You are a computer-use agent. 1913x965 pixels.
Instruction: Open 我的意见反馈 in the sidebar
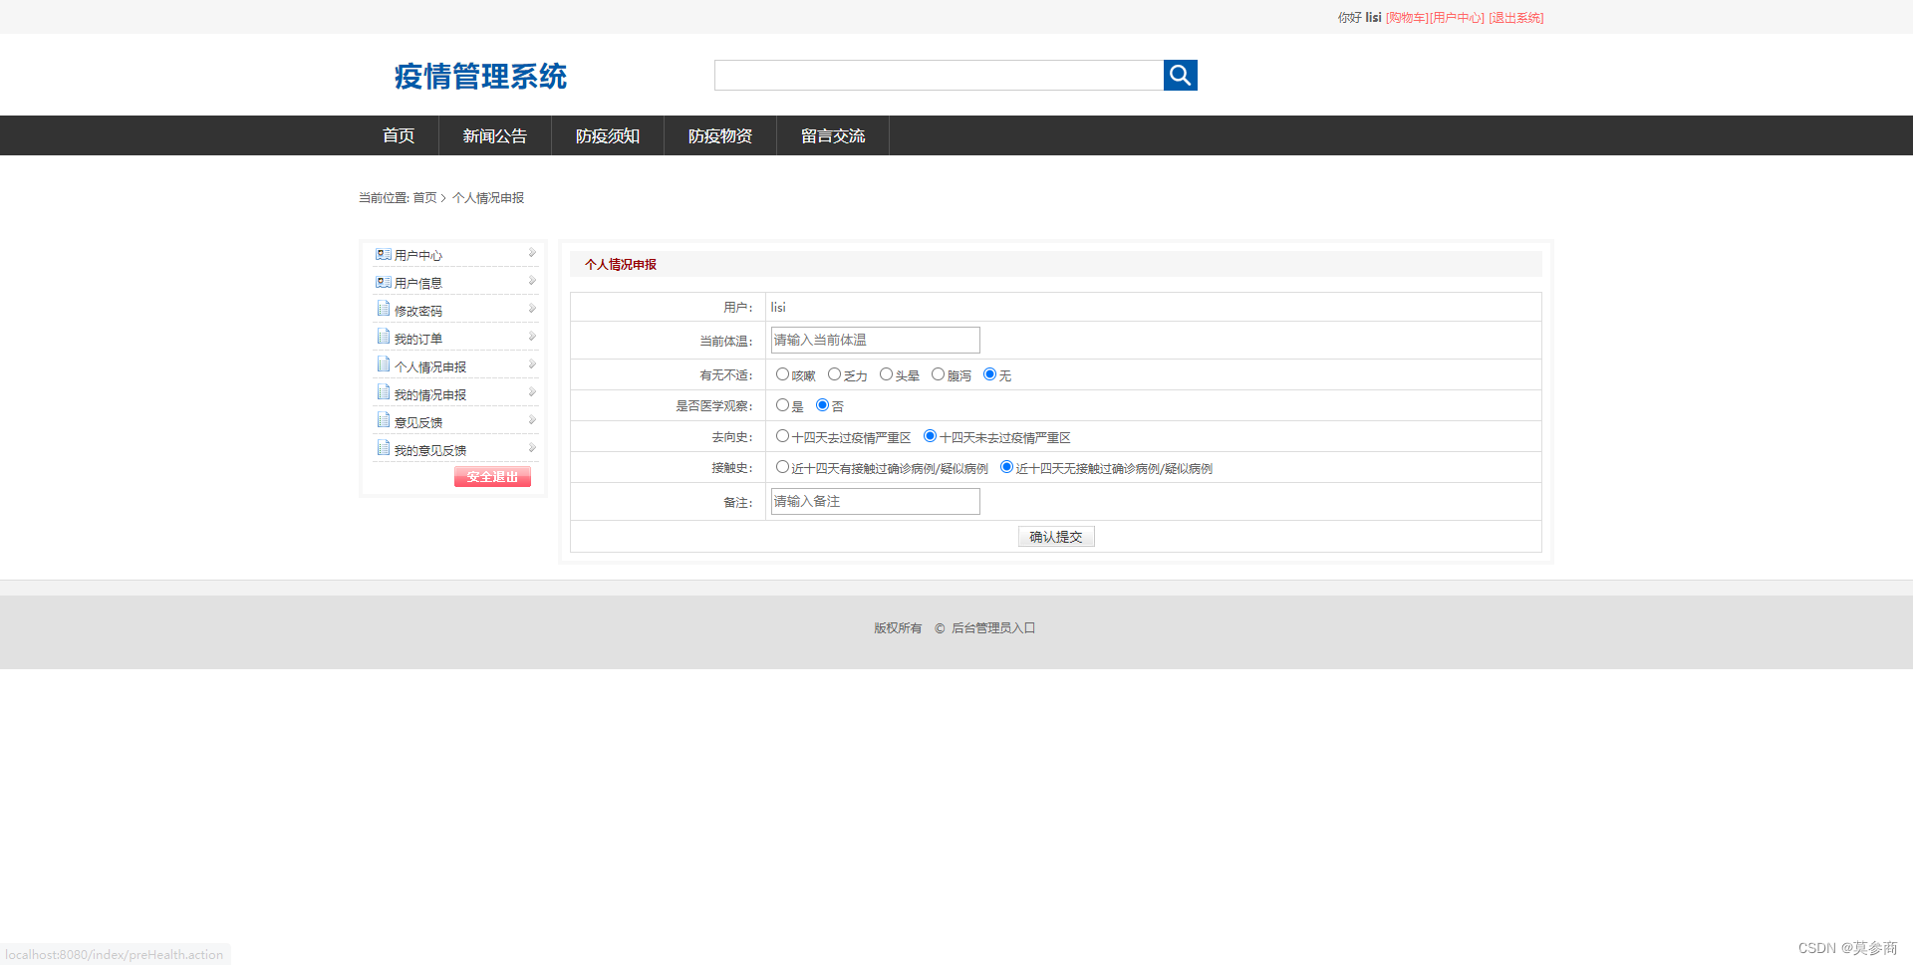[430, 451]
